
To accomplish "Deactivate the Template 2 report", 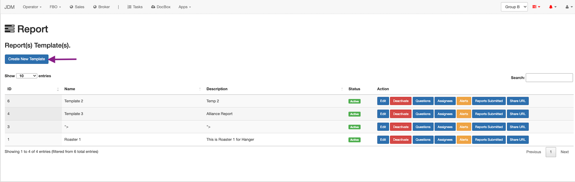I will coord(400,101).
